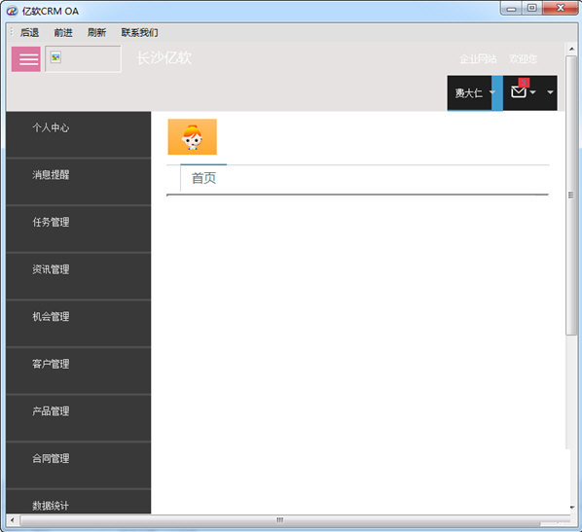Click the 亿软CRM OA title bar icon

point(12,11)
